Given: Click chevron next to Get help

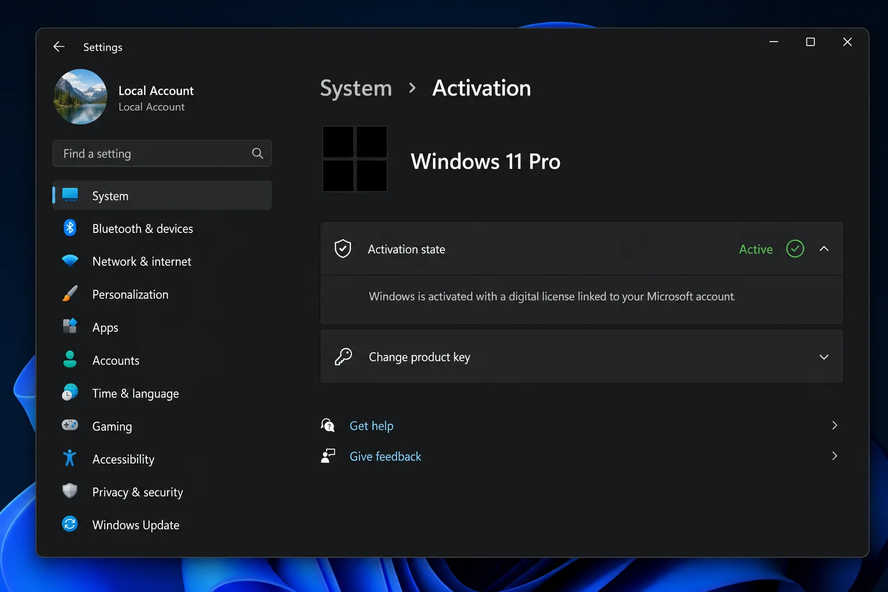Looking at the screenshot, I should [x=834, y=425].
